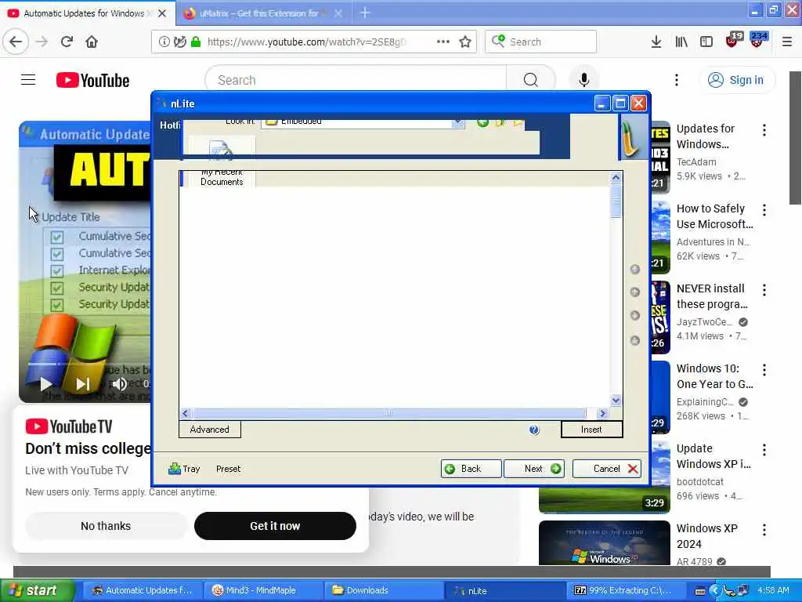Click the Advanced button in nLite
The width and height of the screenshot is (802, 602).
[210, 429]
